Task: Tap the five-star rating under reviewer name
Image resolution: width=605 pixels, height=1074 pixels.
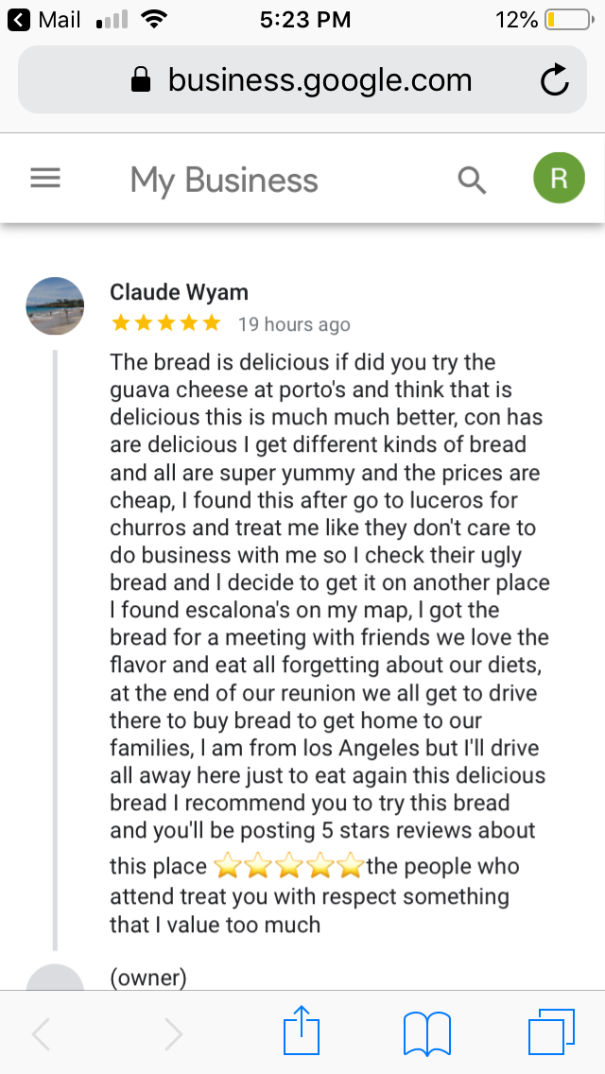Action: [x=165, y=323]
